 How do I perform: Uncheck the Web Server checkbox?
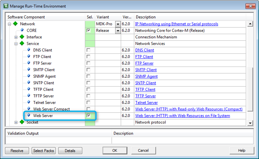[x=89, y=116]
